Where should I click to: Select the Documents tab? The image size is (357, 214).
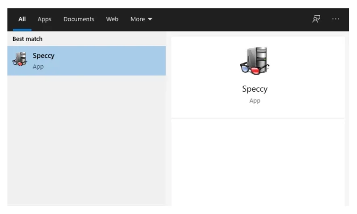pyautogui.click(x=79, y=19)
